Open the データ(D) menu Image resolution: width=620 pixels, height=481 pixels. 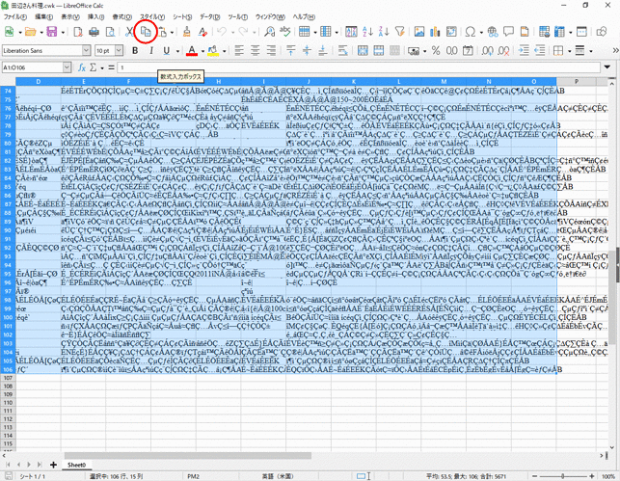click(x=209, y=17)
